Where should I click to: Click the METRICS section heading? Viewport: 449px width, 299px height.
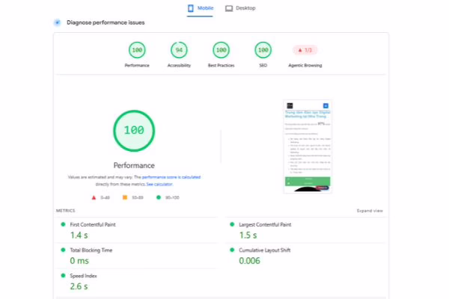pyautogui.click(x=66, y=211)
